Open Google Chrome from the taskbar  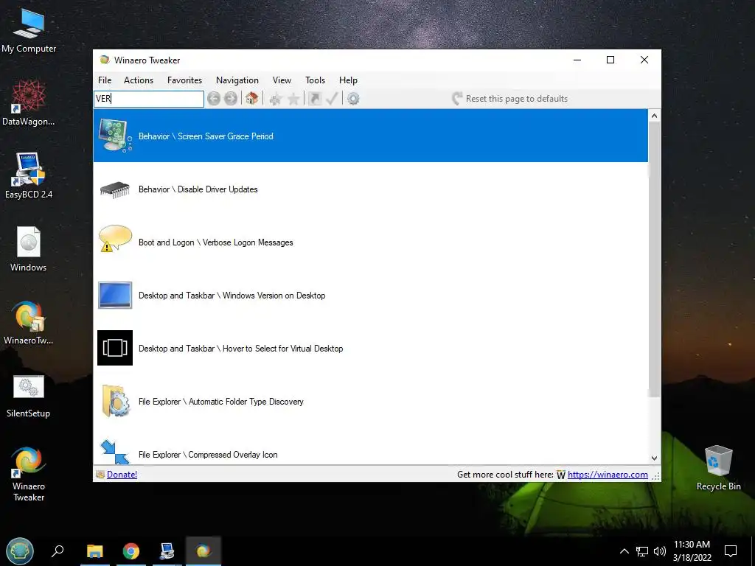(131, 551)
